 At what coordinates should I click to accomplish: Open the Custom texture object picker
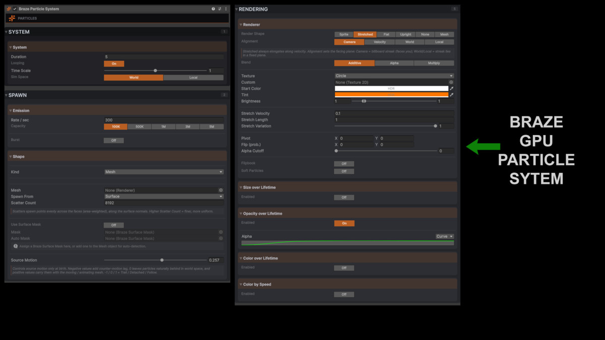[x=451, y=82]
